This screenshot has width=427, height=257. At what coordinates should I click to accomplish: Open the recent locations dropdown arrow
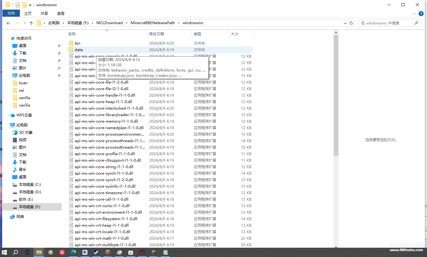point(24,23)
